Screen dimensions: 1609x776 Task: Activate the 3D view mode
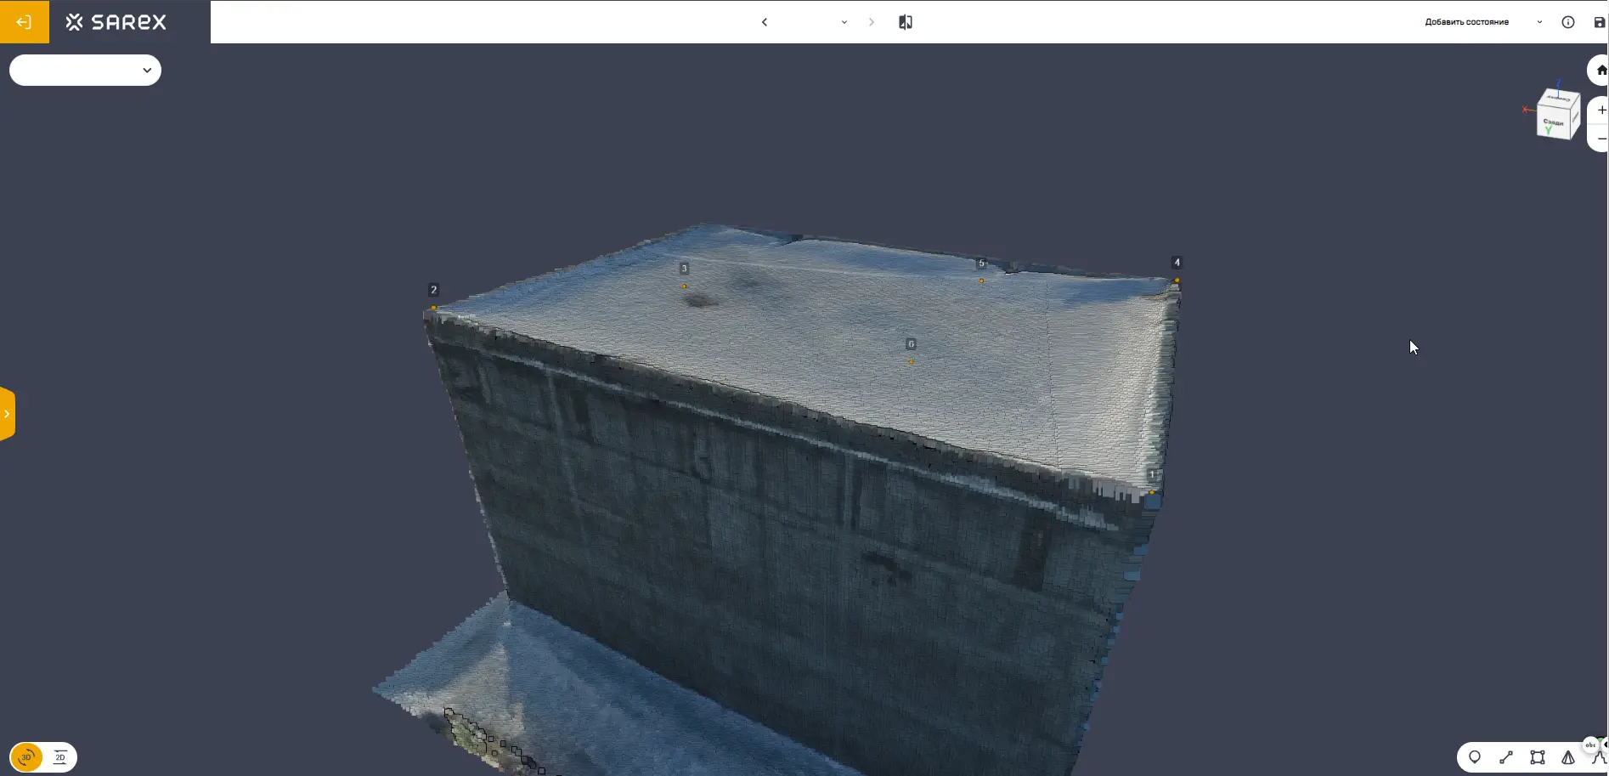(x=26, y=757)
